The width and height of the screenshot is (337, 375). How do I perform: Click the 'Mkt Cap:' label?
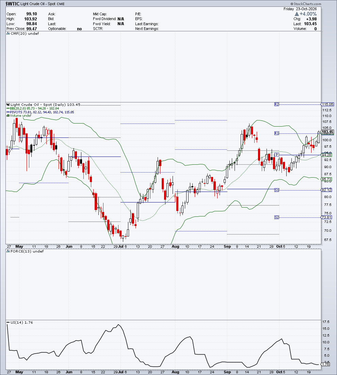click(x=100, y=14)
